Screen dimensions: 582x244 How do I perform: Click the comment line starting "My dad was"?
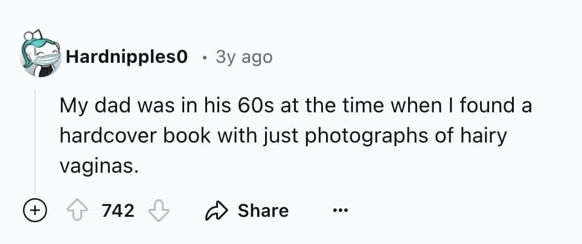pyautogui.click(x=295, y=108)
